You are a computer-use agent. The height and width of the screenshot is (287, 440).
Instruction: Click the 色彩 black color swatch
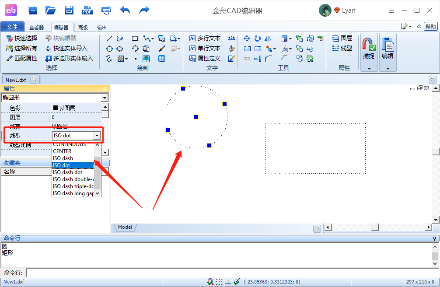point(56,108)
